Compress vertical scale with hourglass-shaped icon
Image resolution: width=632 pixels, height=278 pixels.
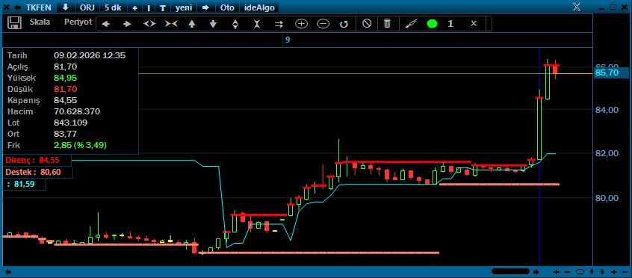257,24
